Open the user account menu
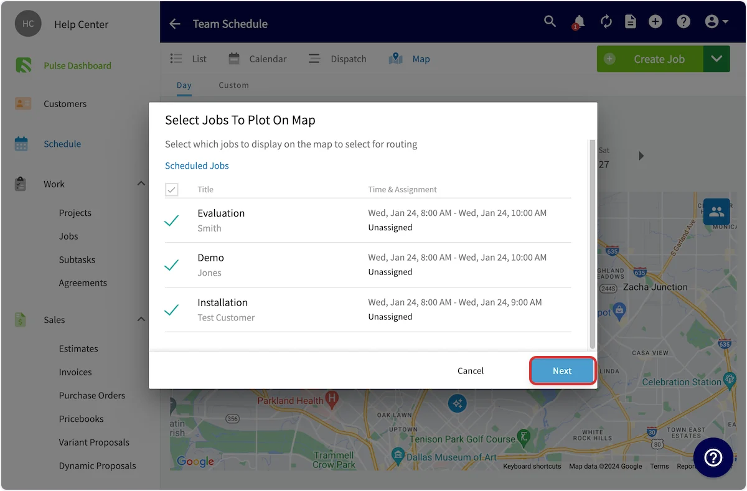Screen dimensions: 747x491 (x=716, y=22)
